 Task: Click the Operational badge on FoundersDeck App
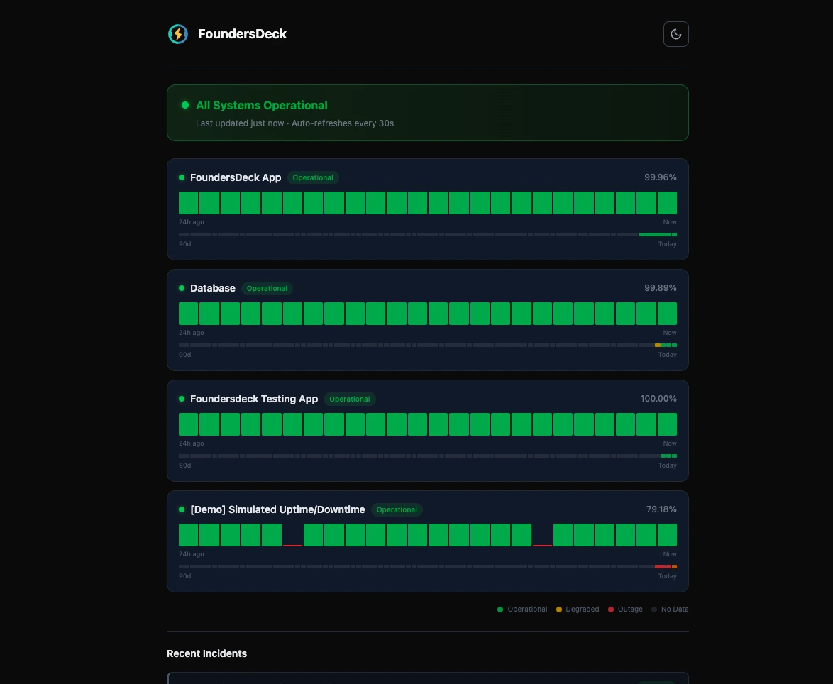(313, 177)
